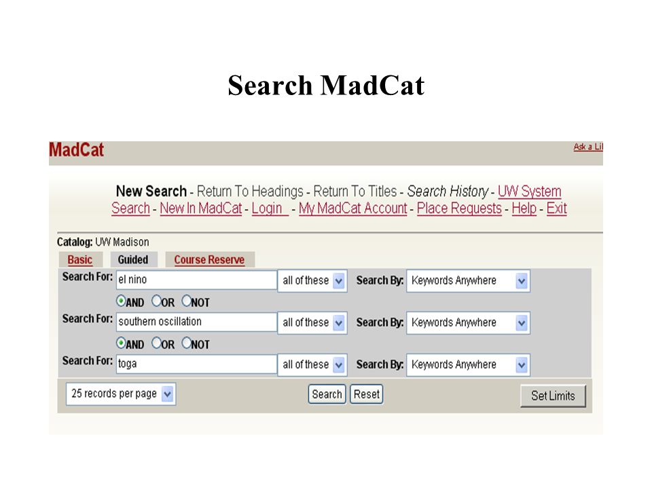Open 'all of these' dropdown for el nino
Viewport: 652px width, 489px height.
click(x=312, y=280)
